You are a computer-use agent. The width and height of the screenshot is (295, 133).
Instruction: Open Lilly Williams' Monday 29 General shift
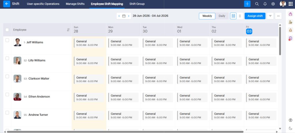[x=123, y=61]
